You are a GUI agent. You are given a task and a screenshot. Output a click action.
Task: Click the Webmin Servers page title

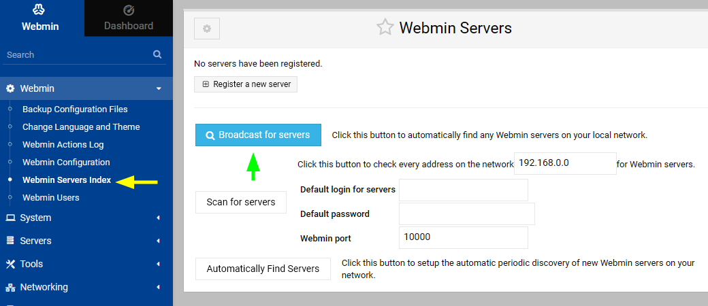pyautogui.click(x=455, y=28)
